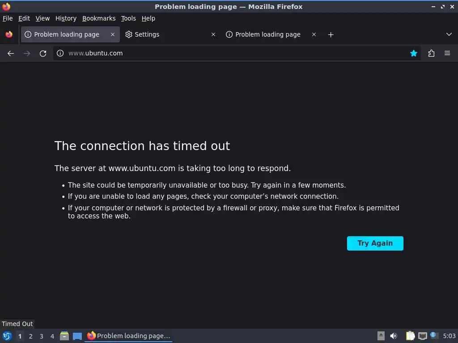Open the Firefox hamburger application menu
Viewport: 458px width, 343px height.
click(447, 53)
